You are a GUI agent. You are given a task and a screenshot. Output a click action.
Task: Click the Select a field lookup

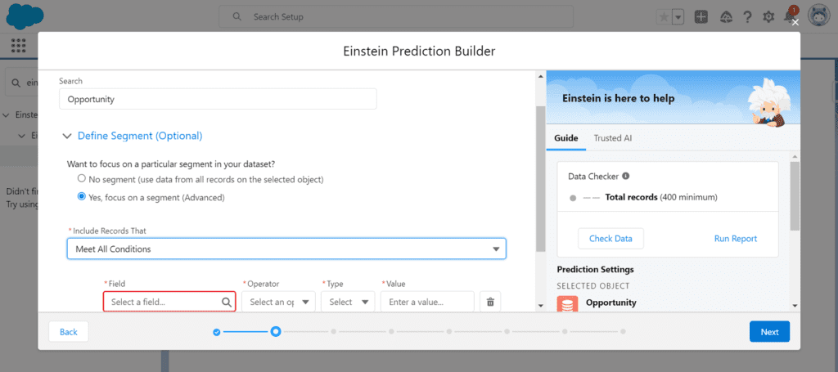(x=169, y=302)
